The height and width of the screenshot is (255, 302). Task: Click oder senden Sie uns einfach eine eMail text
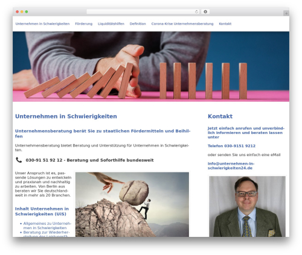pos(244,155)
